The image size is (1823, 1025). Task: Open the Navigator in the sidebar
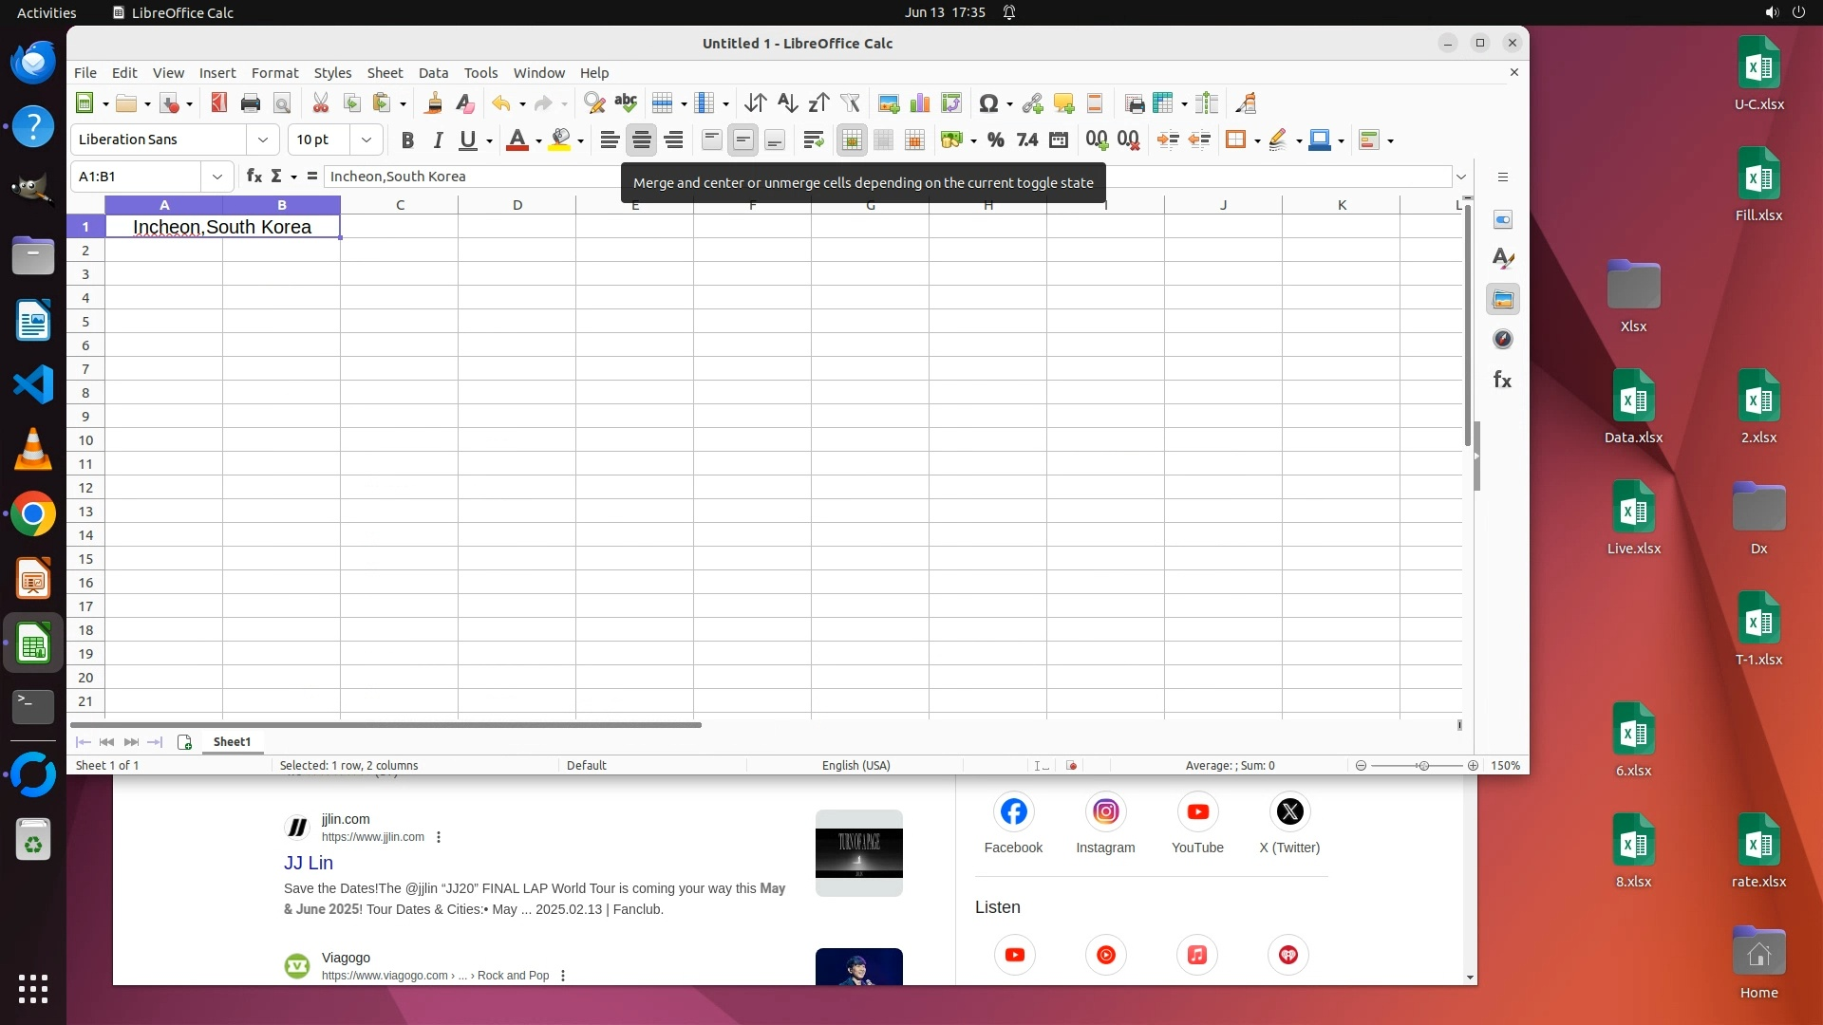1502,340
